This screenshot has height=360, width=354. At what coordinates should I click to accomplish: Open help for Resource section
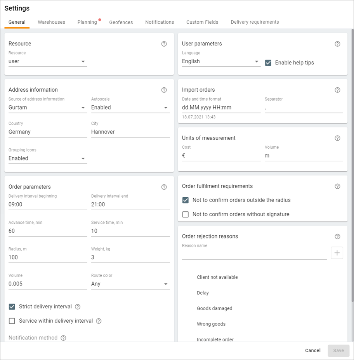164,44
